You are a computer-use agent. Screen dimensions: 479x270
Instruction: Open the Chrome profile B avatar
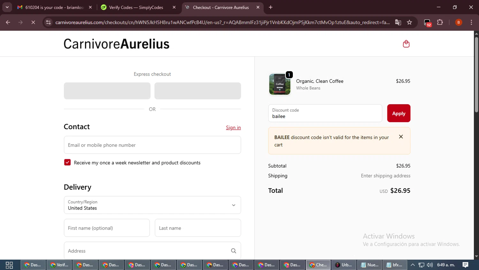click(x=459, y=22)
